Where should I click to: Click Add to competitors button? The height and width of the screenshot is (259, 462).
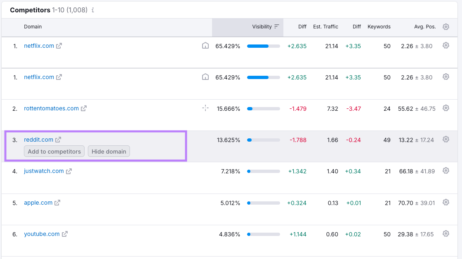pos(54,152)
